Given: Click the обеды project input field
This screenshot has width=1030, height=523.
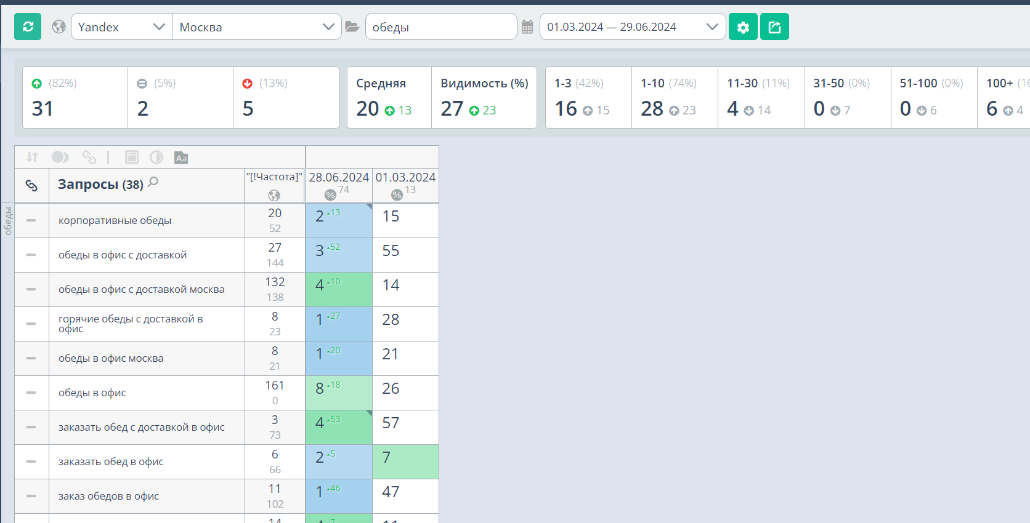Looking at the screenshot, I should pyautogui.click(x=441, y=27).
